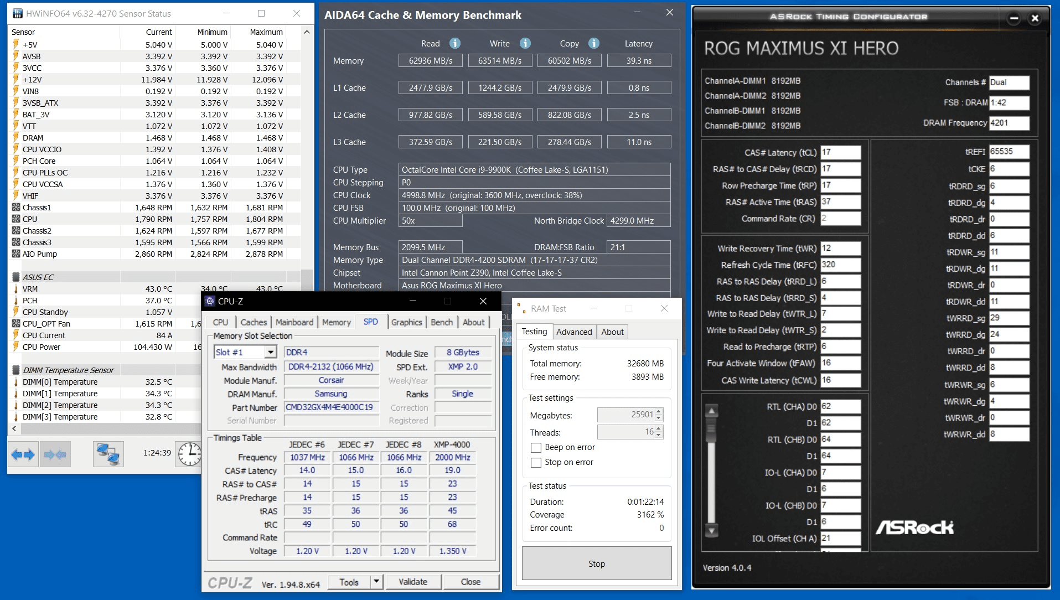1060x600 pixels.
Task: Click the Refresh Cycle Time (tRFC) field
Action: coord(840,265)
